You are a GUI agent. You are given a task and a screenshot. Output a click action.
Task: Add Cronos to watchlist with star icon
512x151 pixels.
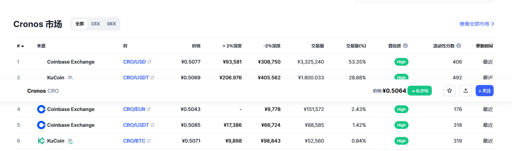[x=450, y=91]
